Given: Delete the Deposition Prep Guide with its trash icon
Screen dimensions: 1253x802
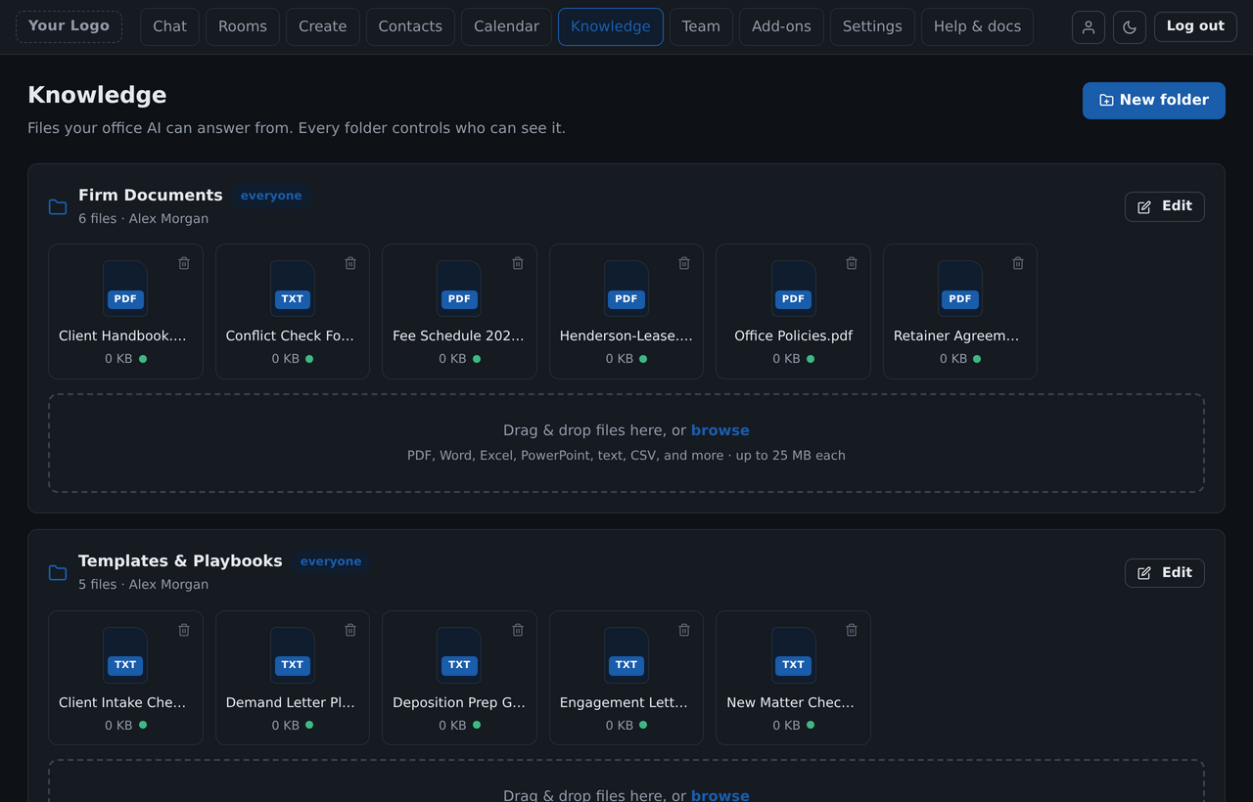Looking at the screenshot, I should 518,630.
